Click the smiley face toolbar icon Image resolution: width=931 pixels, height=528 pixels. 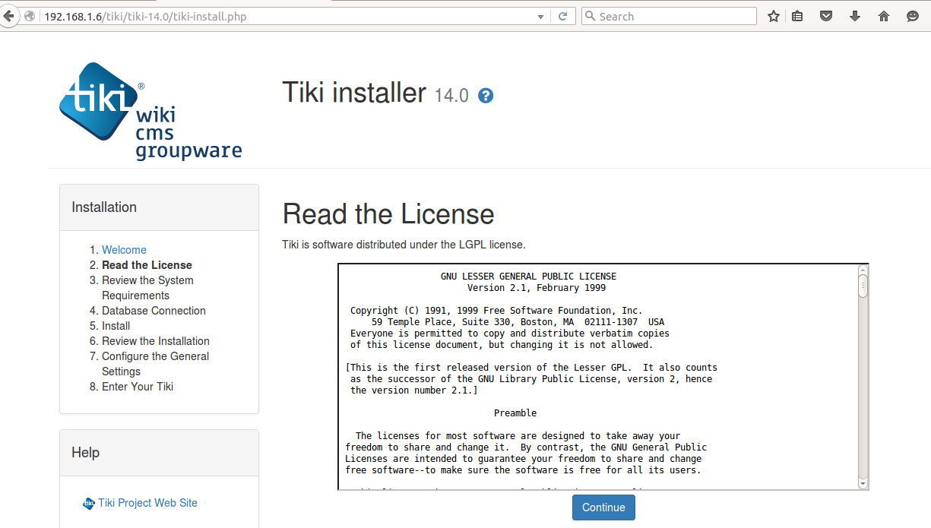point(913,16)
